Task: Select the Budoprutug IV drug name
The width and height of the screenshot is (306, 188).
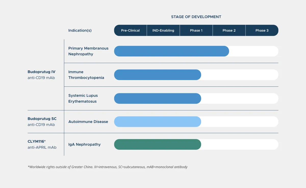Action: (41, 72)
